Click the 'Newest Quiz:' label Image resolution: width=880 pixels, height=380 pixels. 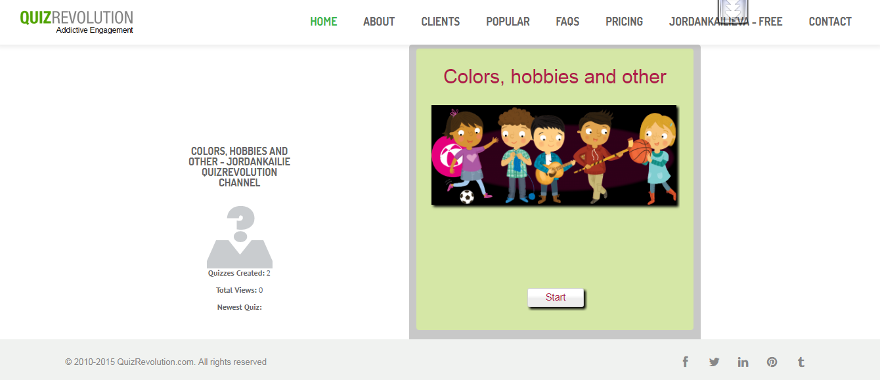tap(240, 307)
